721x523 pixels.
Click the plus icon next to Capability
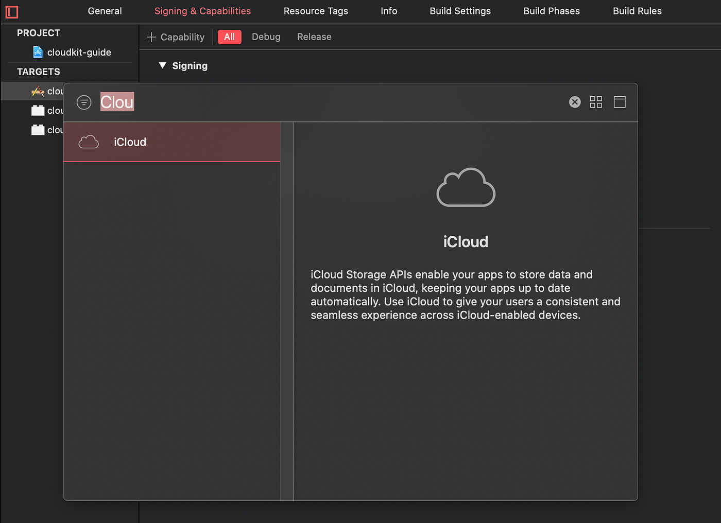[151, 37]
